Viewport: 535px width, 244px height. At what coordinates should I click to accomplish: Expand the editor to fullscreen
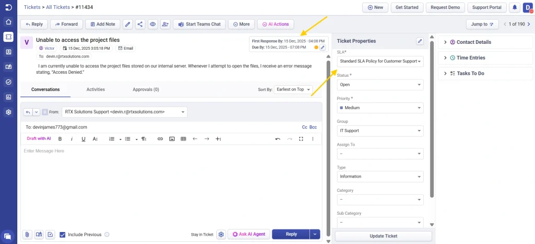[301, 139]
